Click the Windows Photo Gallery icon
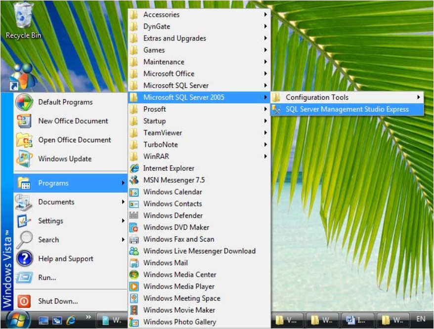The height and width of the screenshot is (329, 434). [134, 322]
